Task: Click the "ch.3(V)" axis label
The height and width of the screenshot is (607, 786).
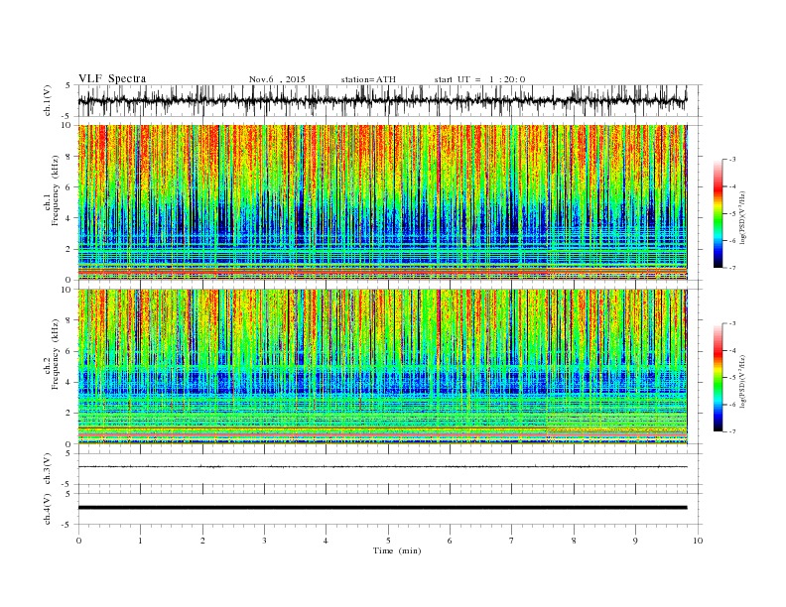Action: pos(48,469)
